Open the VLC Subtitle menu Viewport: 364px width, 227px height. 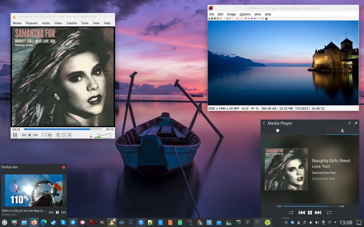[x=72, y=23]
